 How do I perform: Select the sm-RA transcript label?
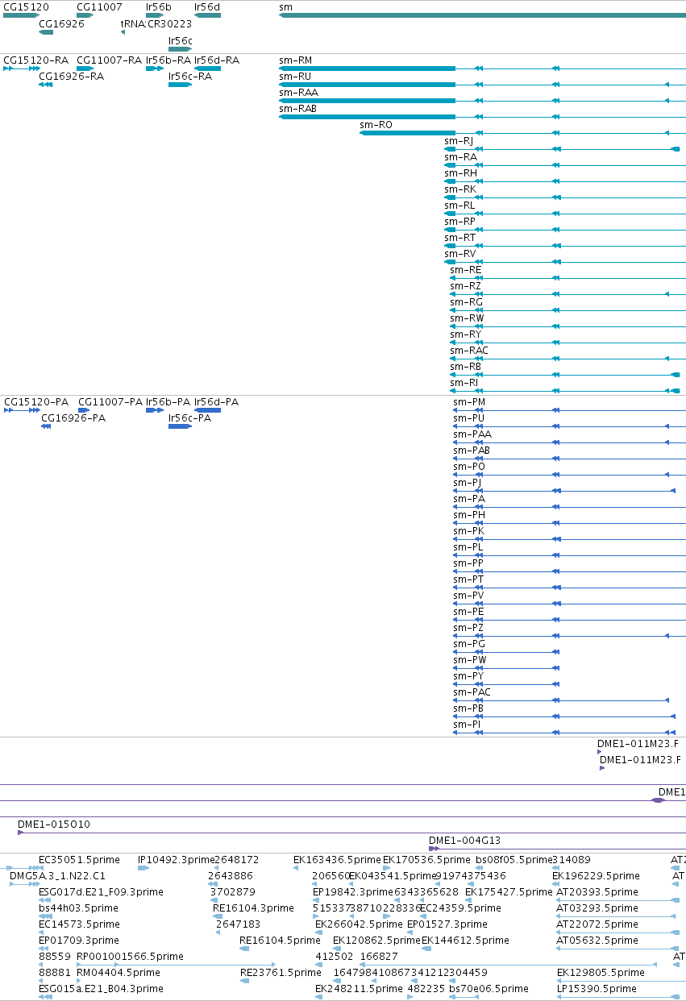pyautogui.click(x=460, y=157)
